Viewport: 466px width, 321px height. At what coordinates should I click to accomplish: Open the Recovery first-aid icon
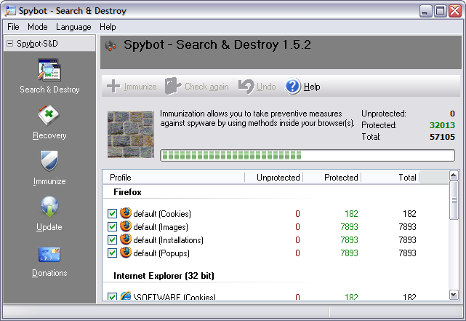[49, 115]
